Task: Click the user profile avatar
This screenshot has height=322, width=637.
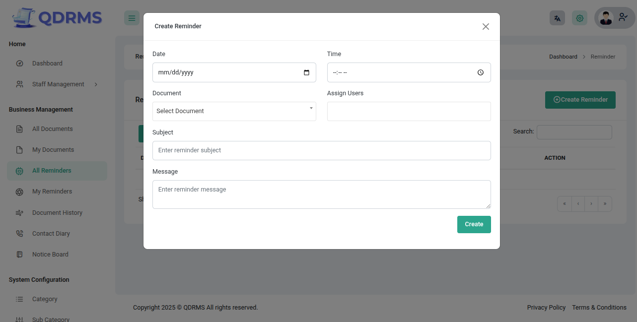Action: pos(606,18)
